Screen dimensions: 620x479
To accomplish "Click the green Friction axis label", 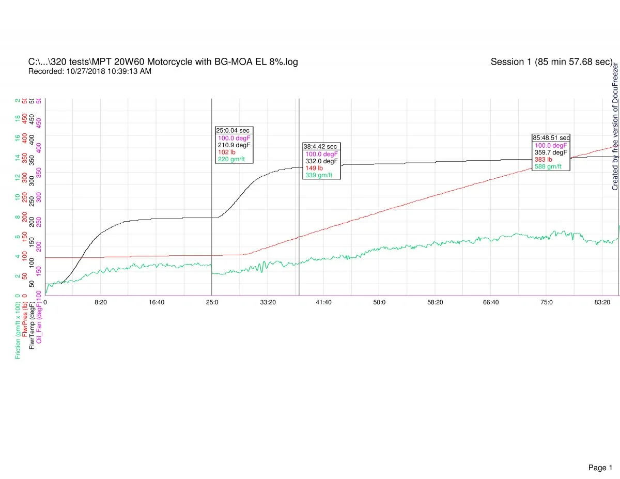I will pos(18,329).
